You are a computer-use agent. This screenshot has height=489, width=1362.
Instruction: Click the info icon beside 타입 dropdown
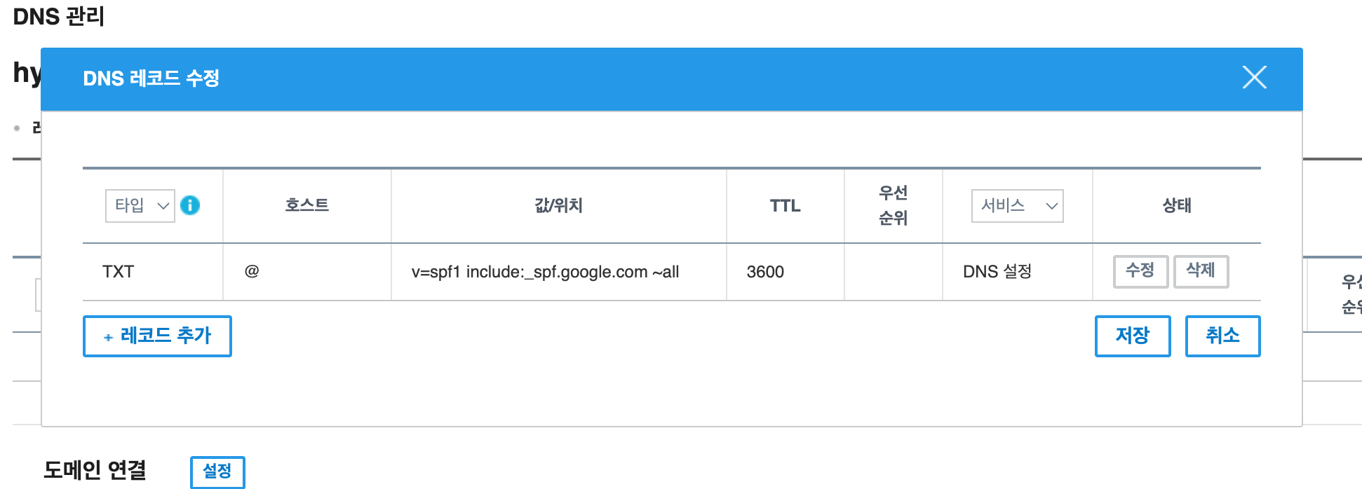(190, 205)
